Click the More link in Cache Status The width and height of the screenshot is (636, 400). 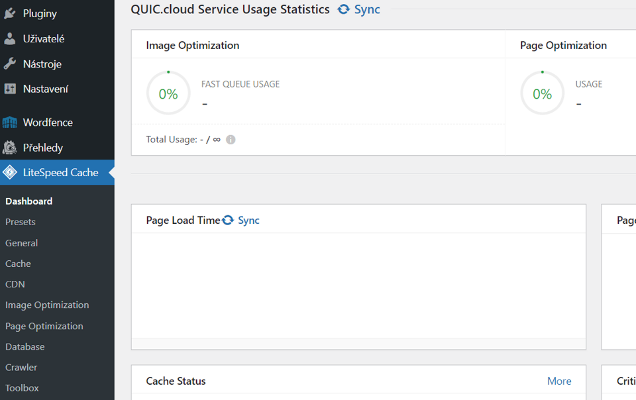click(559, 381)
